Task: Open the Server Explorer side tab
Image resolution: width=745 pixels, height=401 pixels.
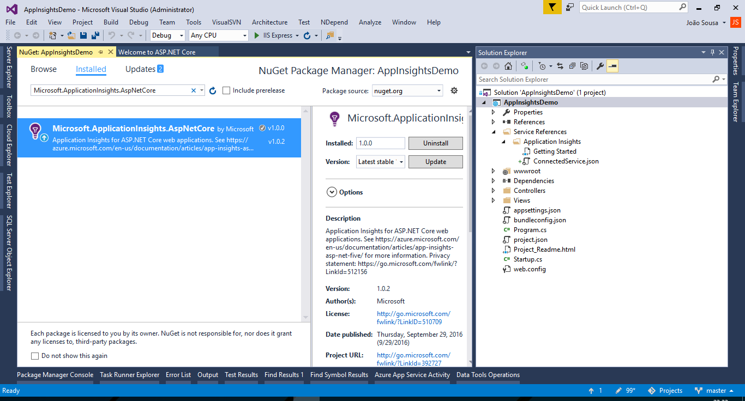Action: [x=9, y=67]
